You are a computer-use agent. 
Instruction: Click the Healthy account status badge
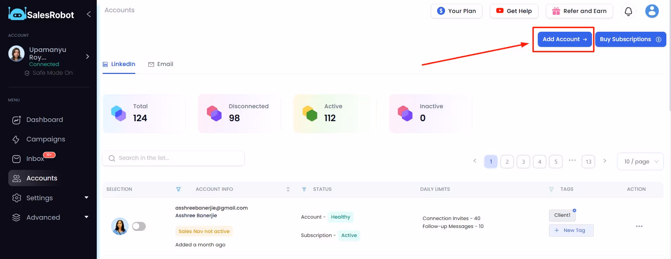[x=340, y=217]
